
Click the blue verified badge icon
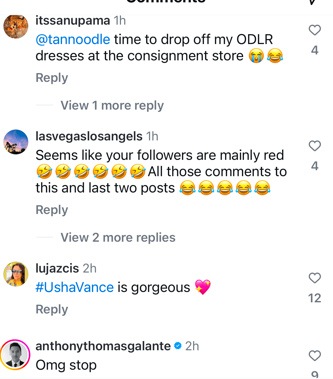click(x=178, y=346)
